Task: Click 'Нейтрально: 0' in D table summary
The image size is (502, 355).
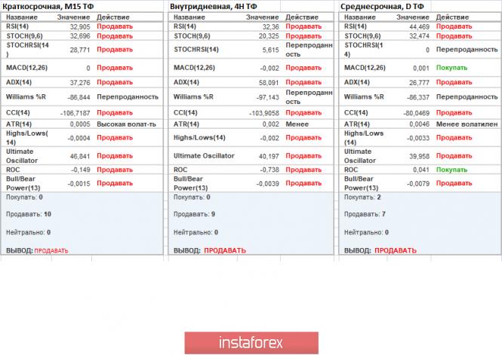Action: (x=366, y=232)
